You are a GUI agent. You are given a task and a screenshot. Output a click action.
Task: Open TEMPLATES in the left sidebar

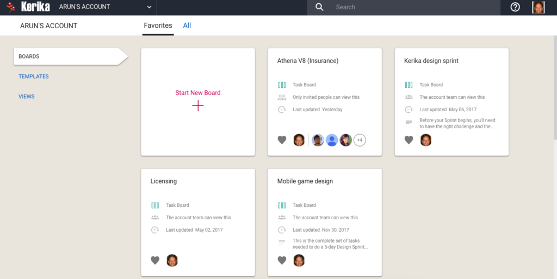34,77
